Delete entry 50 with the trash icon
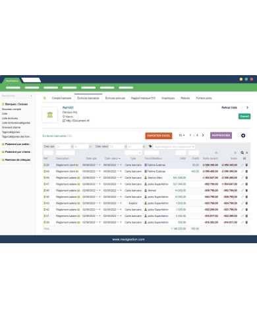The width and height of the screenshot is (257, 319). click(246, 165)
